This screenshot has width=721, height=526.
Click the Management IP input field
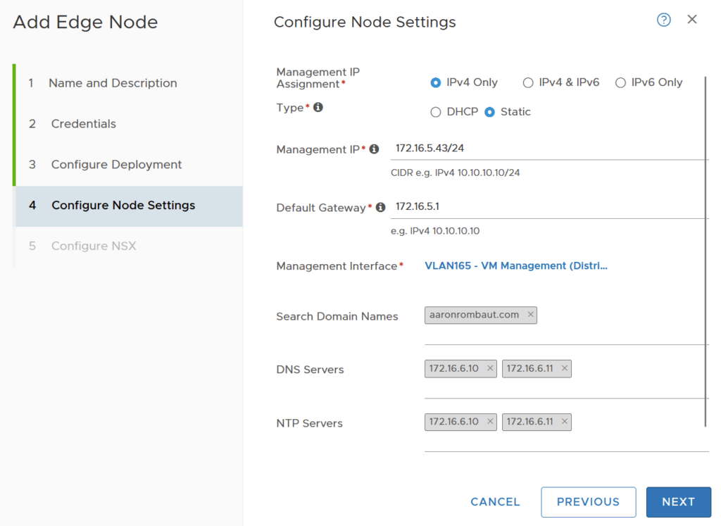click(549, 149)
